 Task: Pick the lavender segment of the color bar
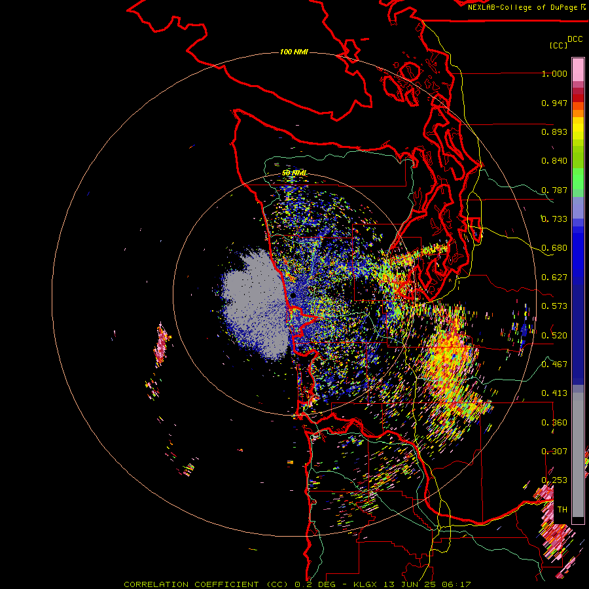coord(578,207)
